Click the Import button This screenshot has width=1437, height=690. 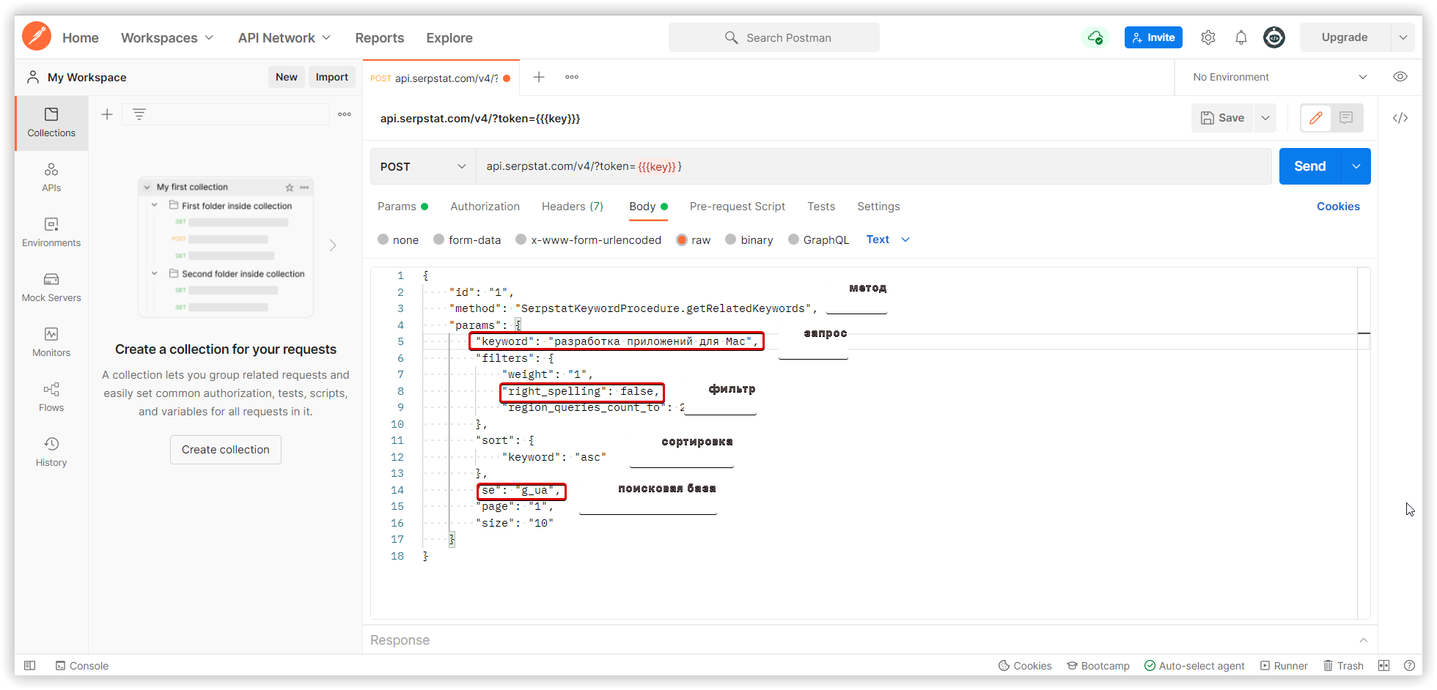coord(332,77)
